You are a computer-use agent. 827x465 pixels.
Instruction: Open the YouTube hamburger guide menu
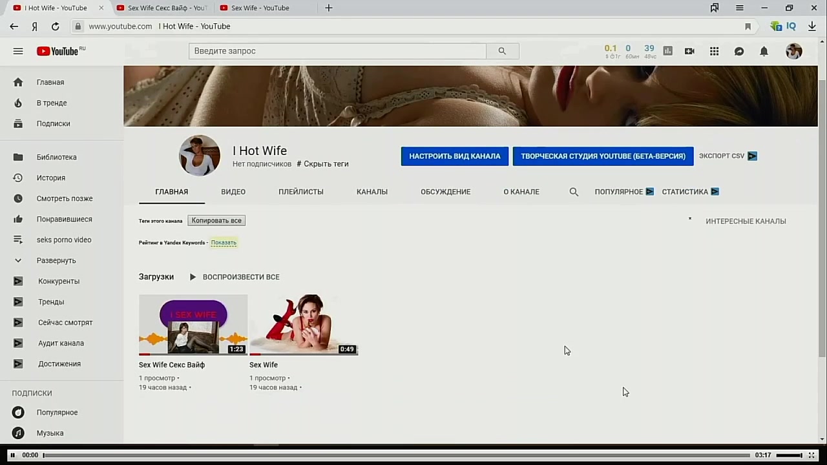tap(18, 51)
